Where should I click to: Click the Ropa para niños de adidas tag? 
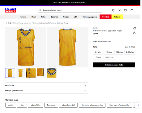point(119,105)
